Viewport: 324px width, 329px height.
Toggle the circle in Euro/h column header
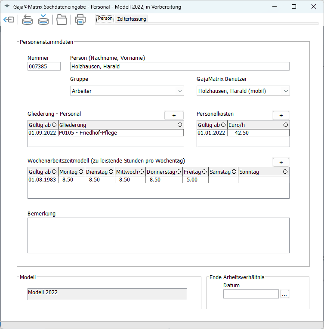(x=286, y=125)
